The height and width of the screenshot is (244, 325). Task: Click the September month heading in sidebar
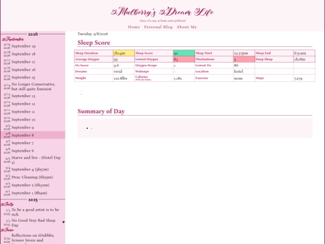point(13,39)
